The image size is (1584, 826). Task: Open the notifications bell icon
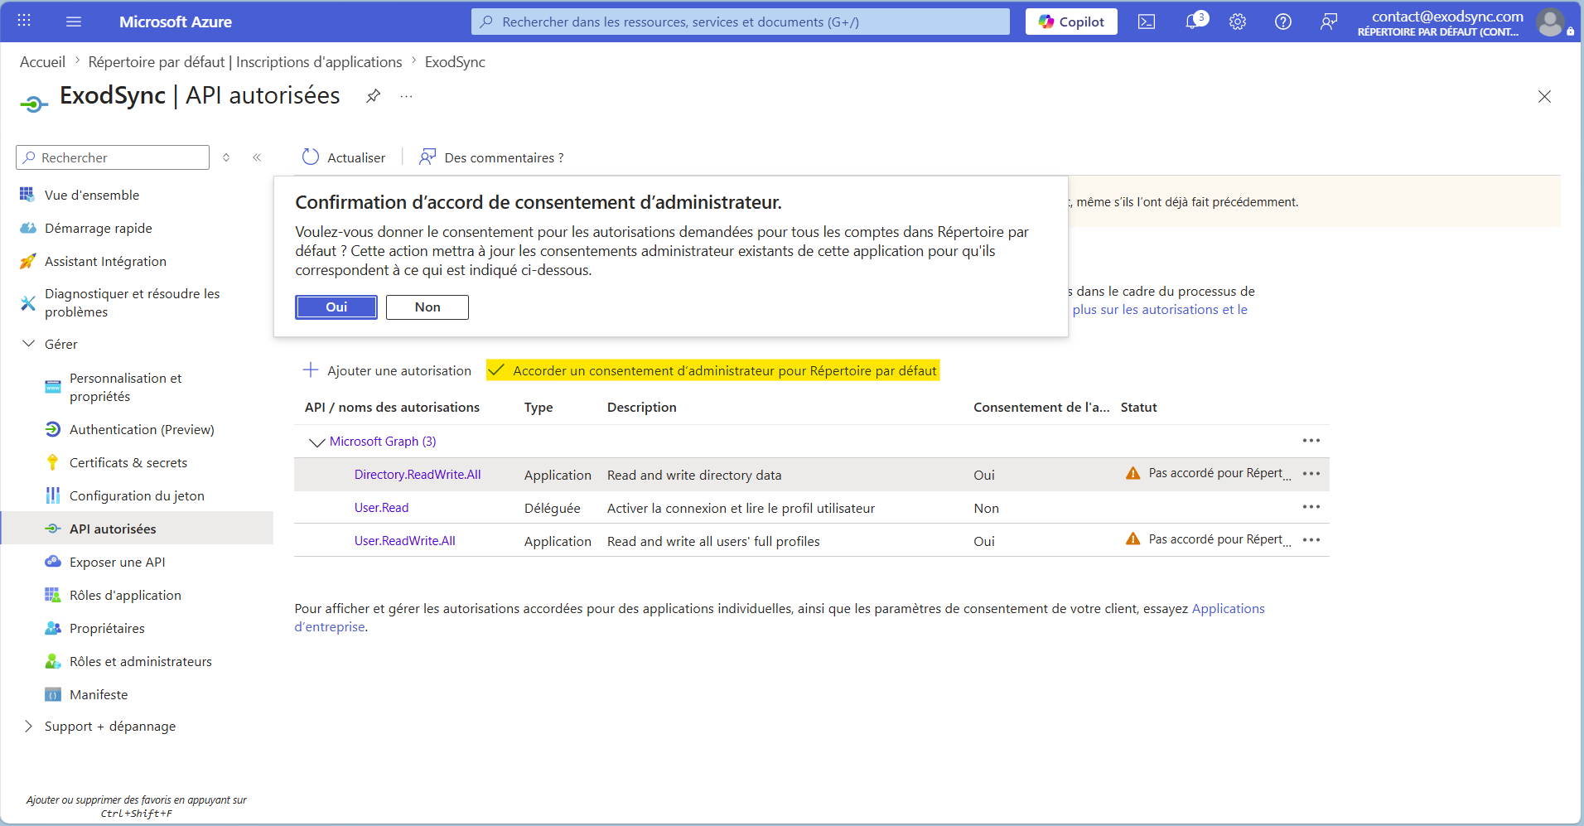1193,22
